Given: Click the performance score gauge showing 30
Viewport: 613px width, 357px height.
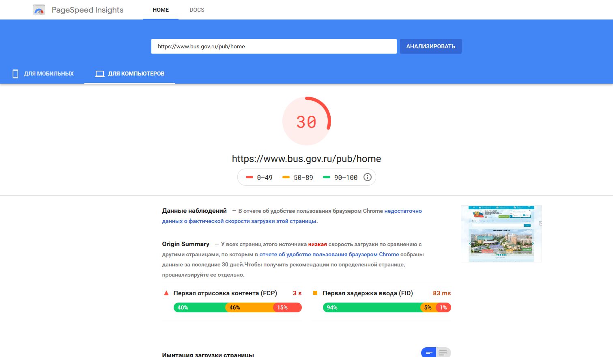Looking at the screenshot, I should pos(307,121).
